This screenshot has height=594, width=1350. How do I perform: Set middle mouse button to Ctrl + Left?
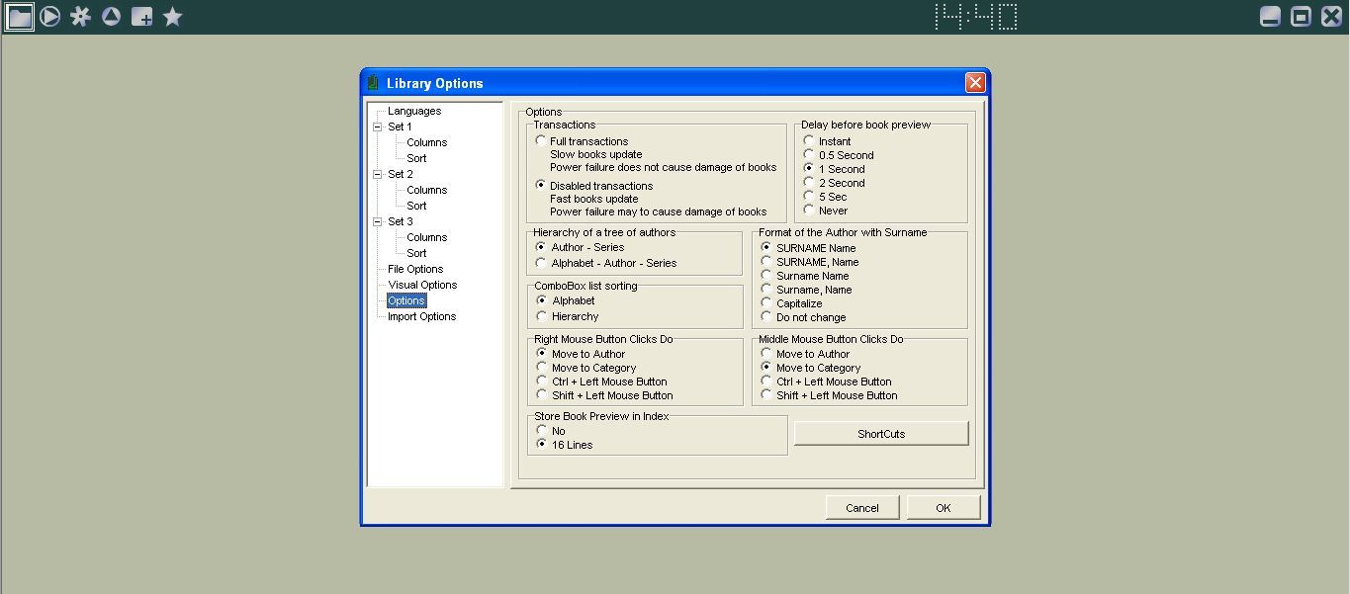[x=766, y=382]
